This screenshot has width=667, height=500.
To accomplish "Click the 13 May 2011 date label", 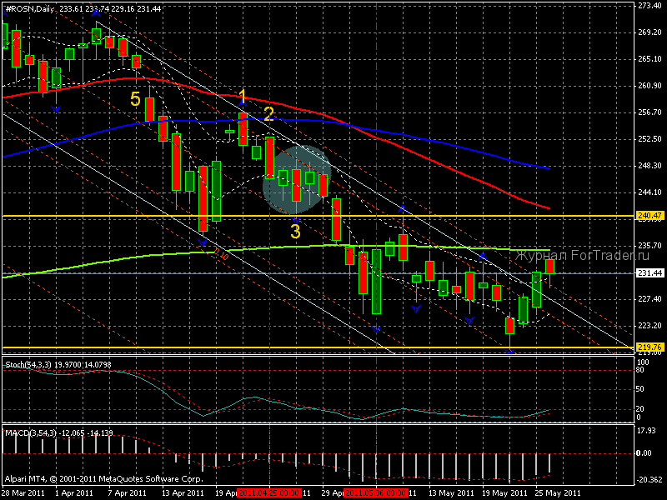I will point(451,492).
